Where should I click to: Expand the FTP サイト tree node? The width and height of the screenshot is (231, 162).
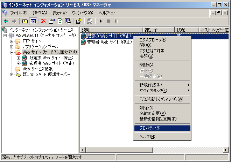12,41
